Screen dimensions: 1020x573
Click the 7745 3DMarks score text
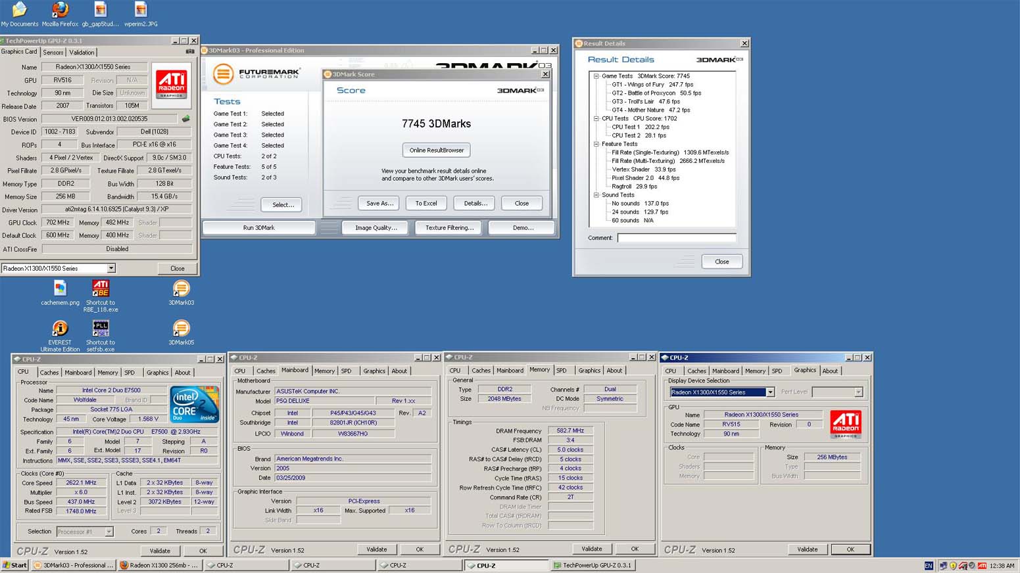(436, 124)
